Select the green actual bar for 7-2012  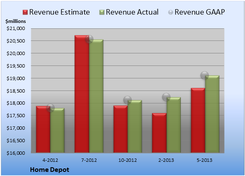click(96, 96)
